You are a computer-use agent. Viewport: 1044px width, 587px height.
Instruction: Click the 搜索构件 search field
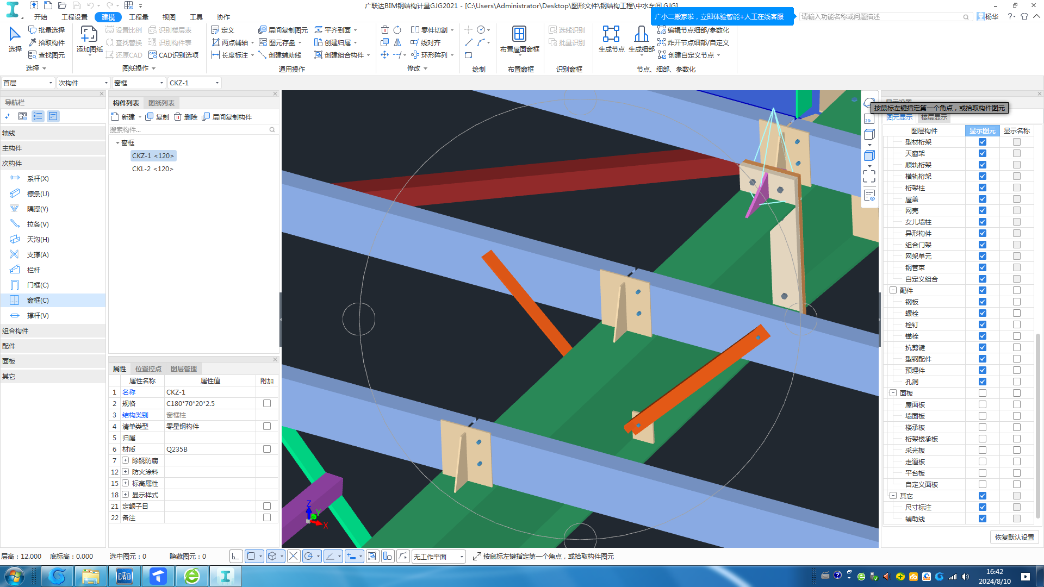pos(193,129)
